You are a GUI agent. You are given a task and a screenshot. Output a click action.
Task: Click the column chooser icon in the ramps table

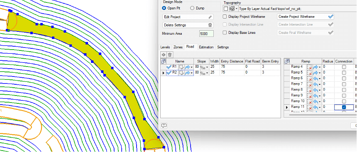click(287, 61)
